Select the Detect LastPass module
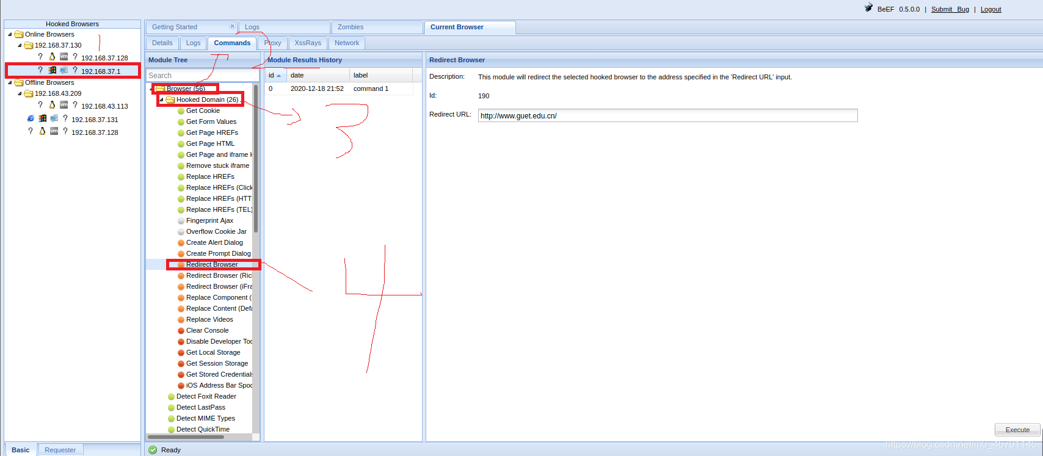This screenshot has height=456, width=1043. (x=200, y=407)
